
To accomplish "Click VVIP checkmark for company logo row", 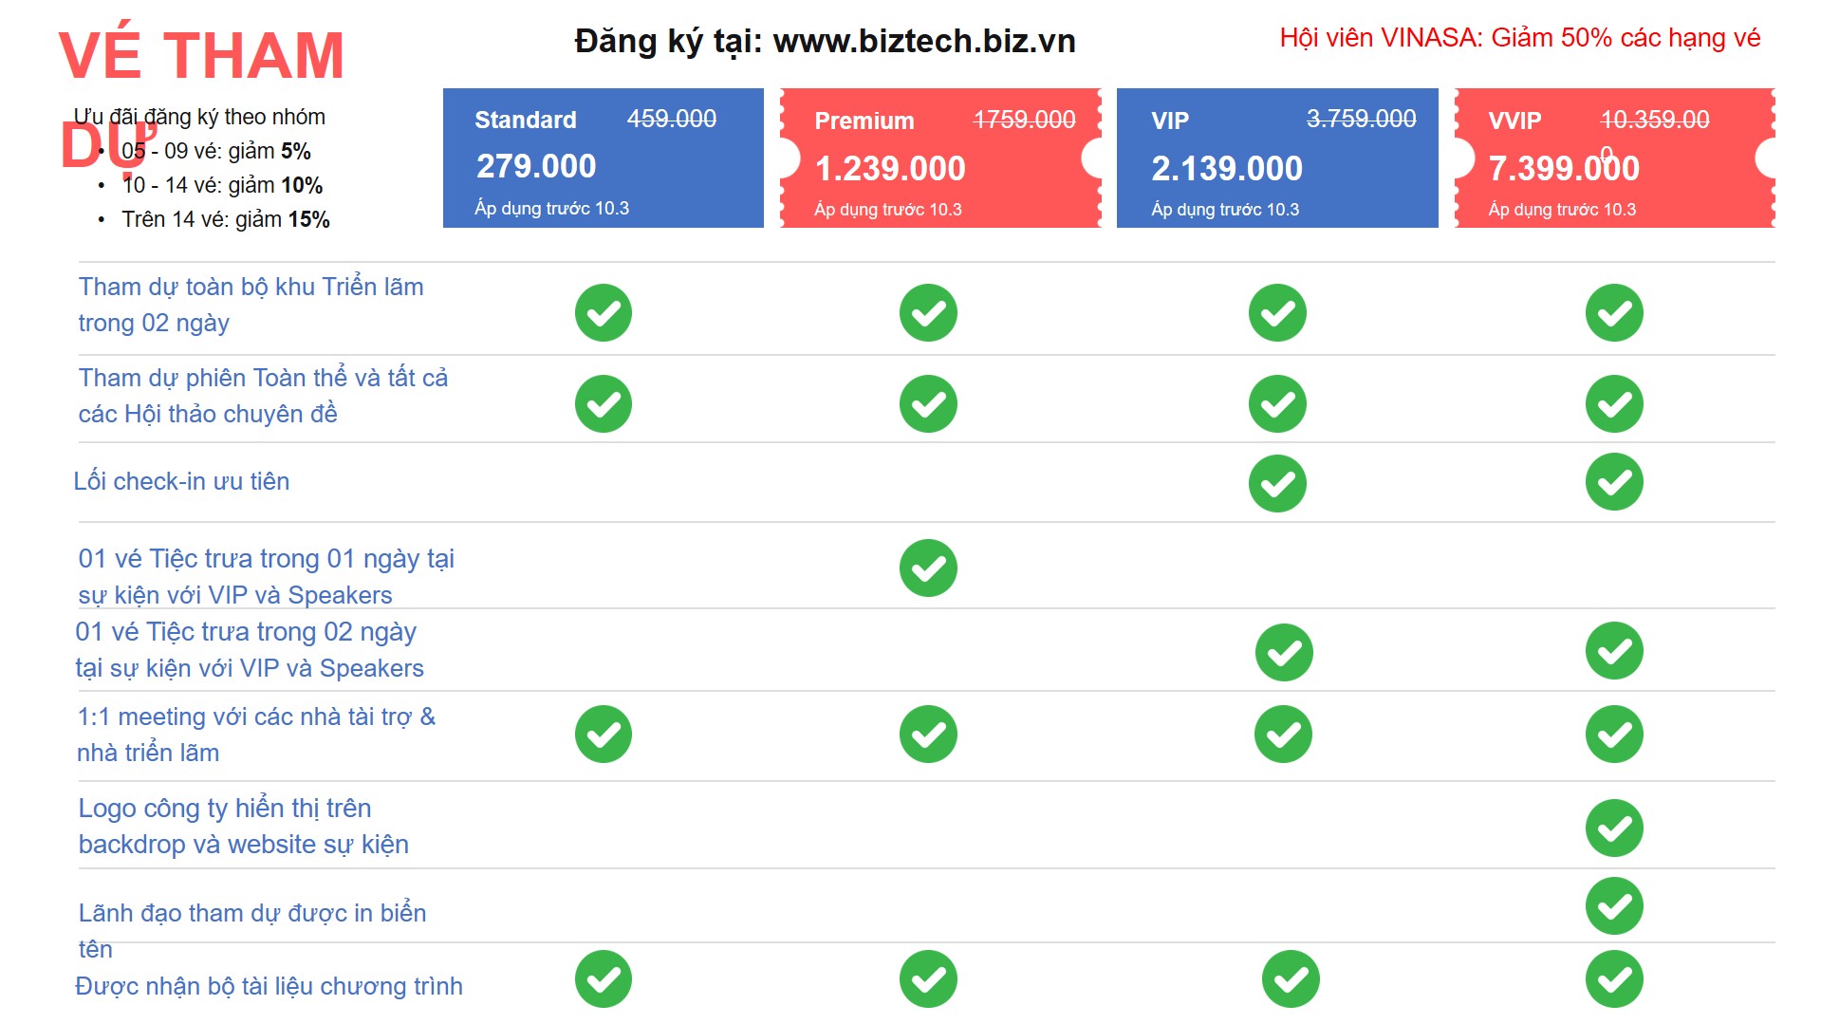I will pos(1614,828).
